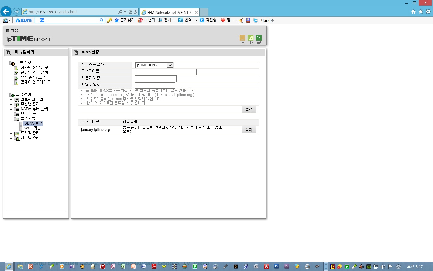Click the key icon on the zum toolbar
The image size is (433, 271).
[x=110, y=20]
